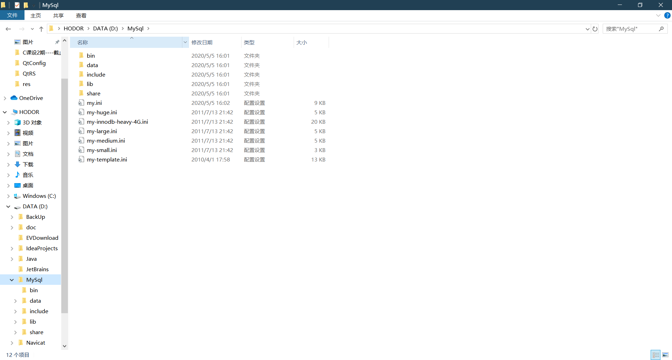This screenshot has height=360, width=672.
Task: Go back with the back arrow
Action: tap(8, 29)
